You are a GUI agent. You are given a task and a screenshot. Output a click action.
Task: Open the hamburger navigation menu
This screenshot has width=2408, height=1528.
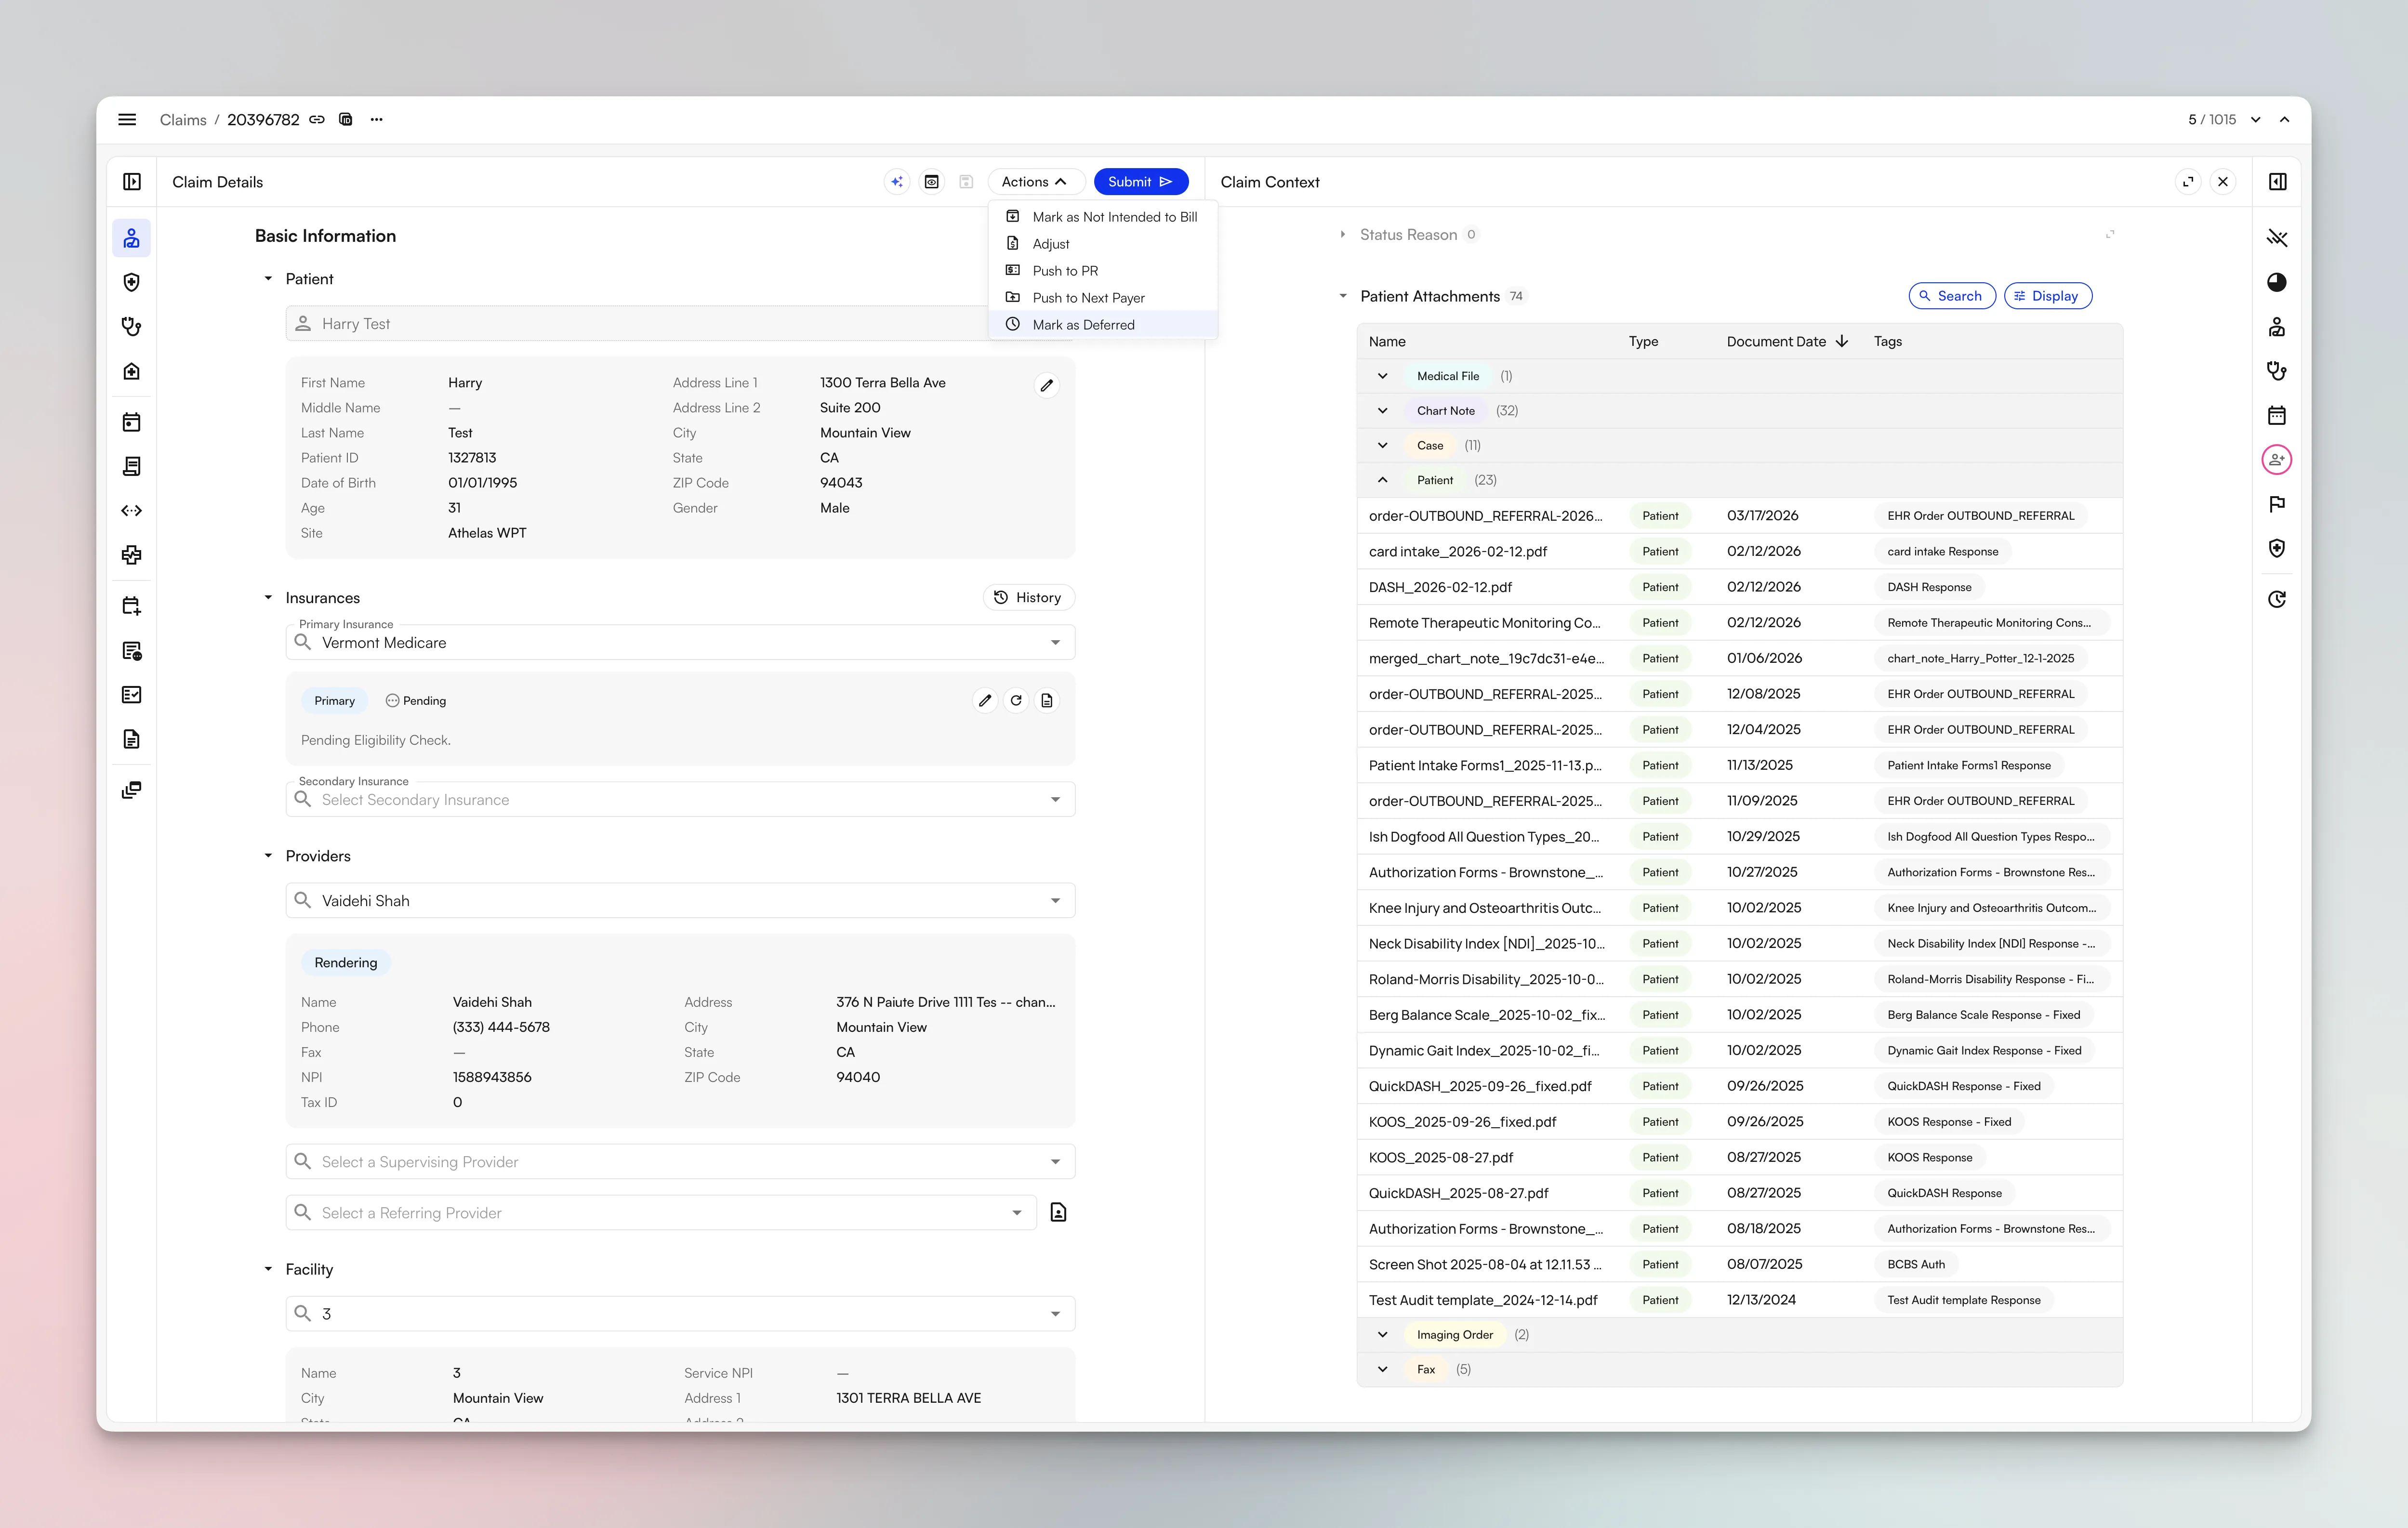point(127,119)
